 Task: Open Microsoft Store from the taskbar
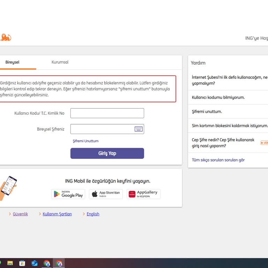pyautogui.click(x=22, y=263)
